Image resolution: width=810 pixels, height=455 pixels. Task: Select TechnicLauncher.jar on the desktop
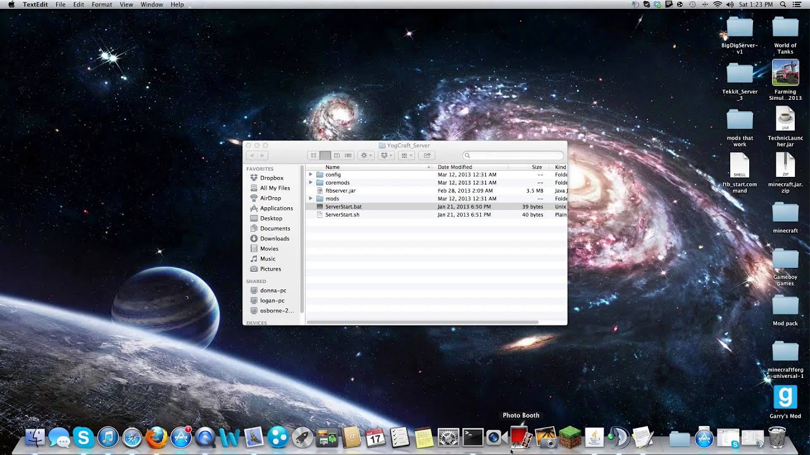pos(785,128)
